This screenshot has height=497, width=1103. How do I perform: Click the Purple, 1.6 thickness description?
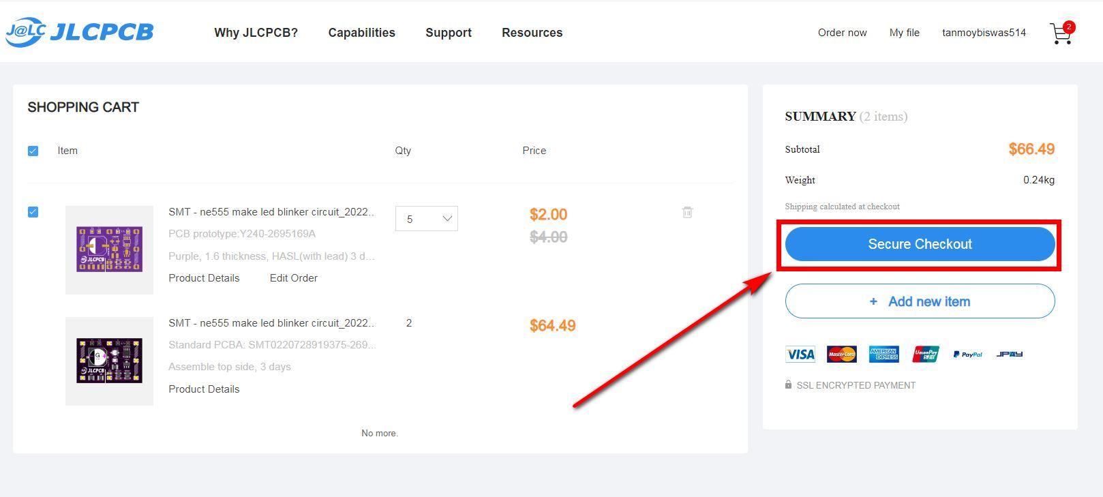pyautogui.click(x=272, y=256)
